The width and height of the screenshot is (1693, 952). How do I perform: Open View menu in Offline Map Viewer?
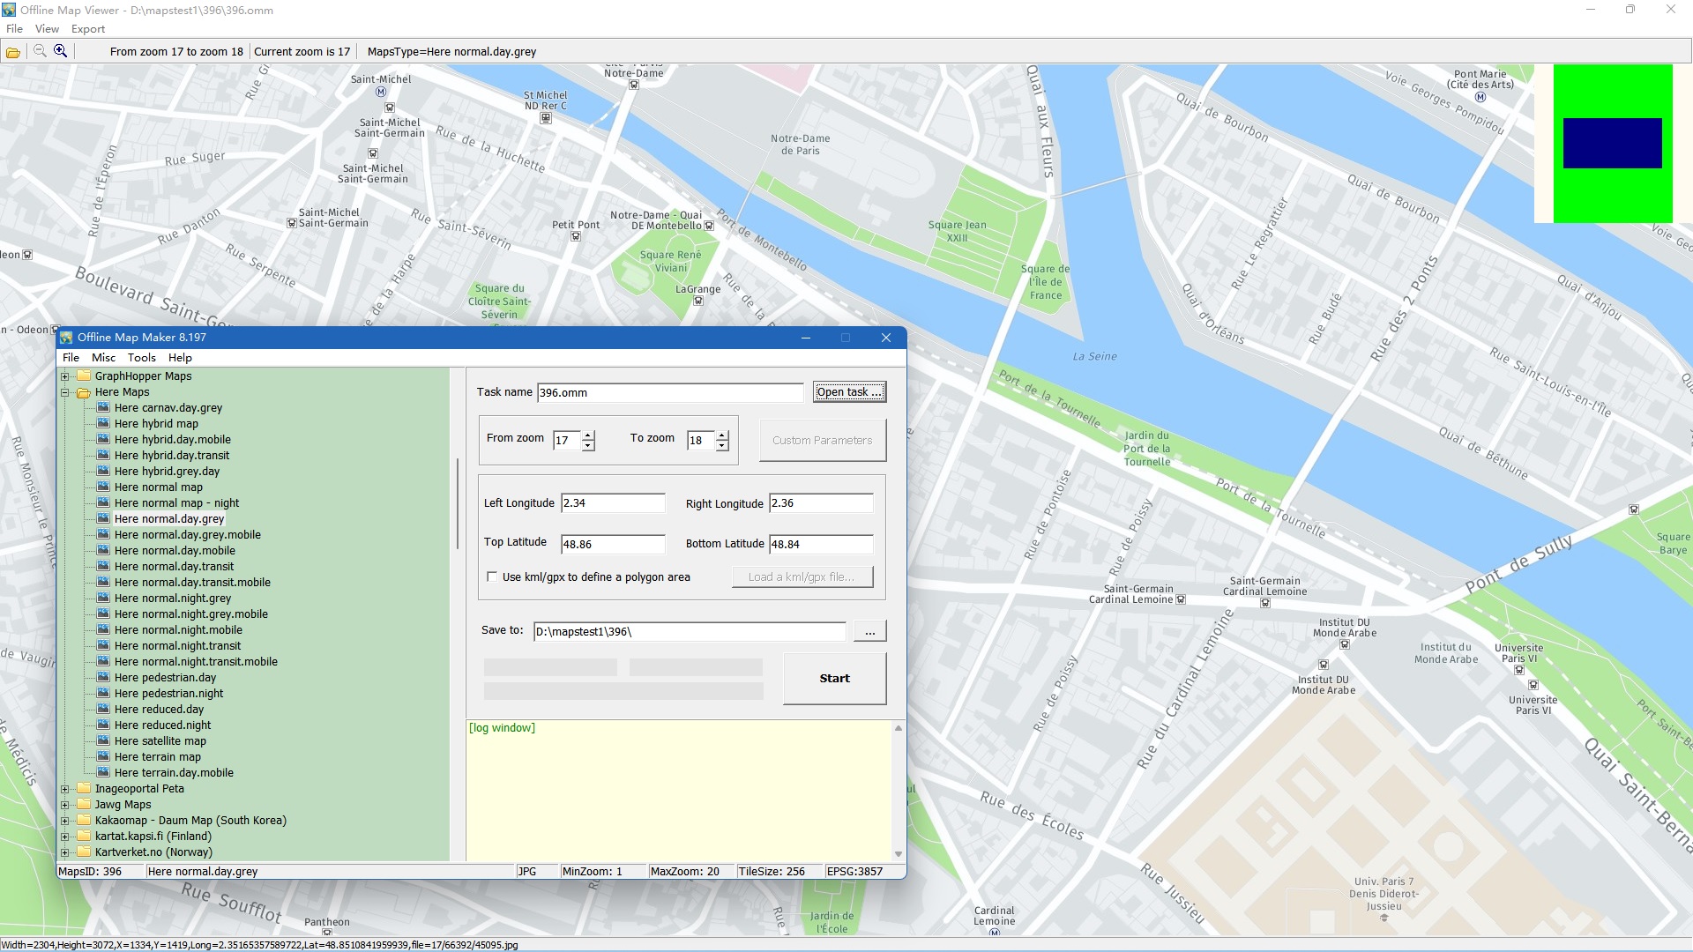[47, 28]
